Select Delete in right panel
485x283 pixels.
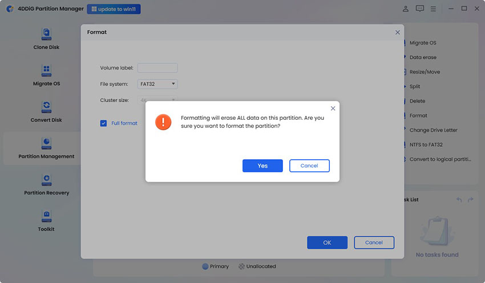[x=417, y=101]
